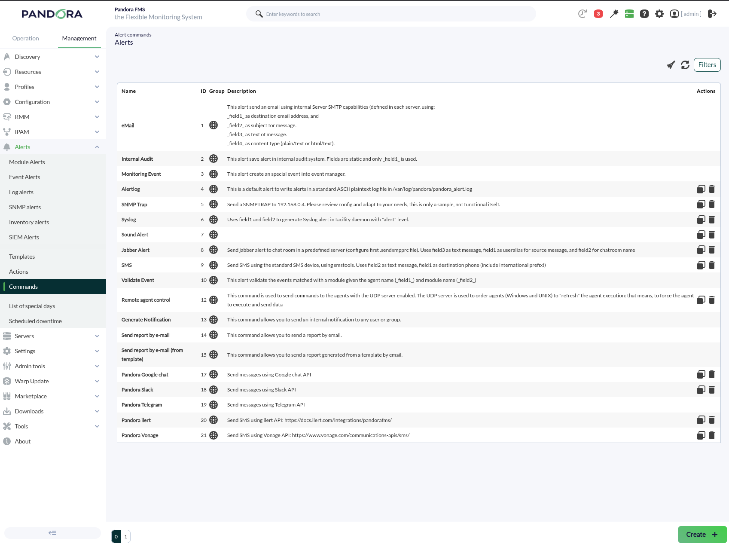Expand the Configuration menu section
This screenshot has height=544, width=729.
click(x=53, y=102)
